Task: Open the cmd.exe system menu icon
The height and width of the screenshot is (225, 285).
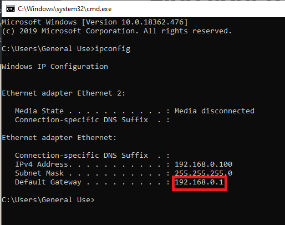Action: 11,9
